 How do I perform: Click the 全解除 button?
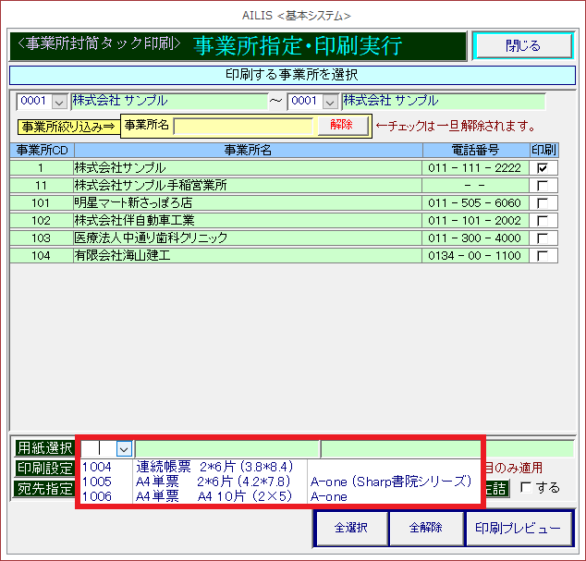coord(424,529)
